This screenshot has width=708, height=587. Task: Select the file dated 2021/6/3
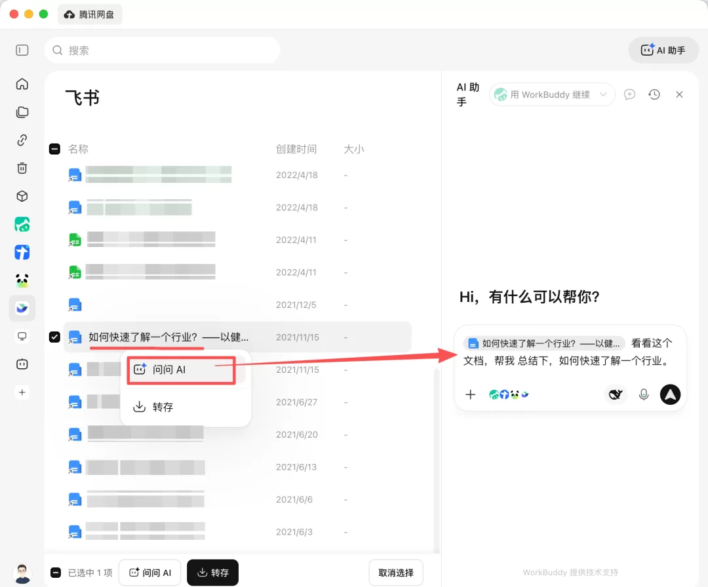[237, 532]
